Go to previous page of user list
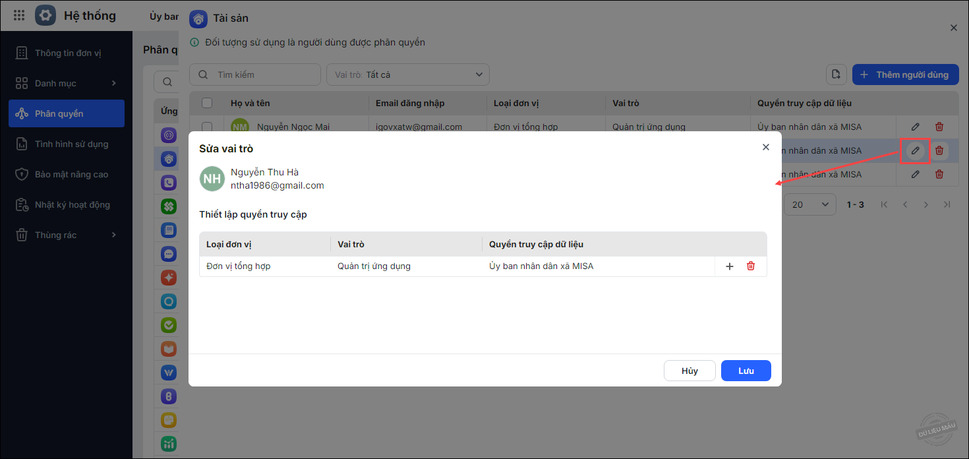The image size is (969, 459). click(x=905, y=204)
